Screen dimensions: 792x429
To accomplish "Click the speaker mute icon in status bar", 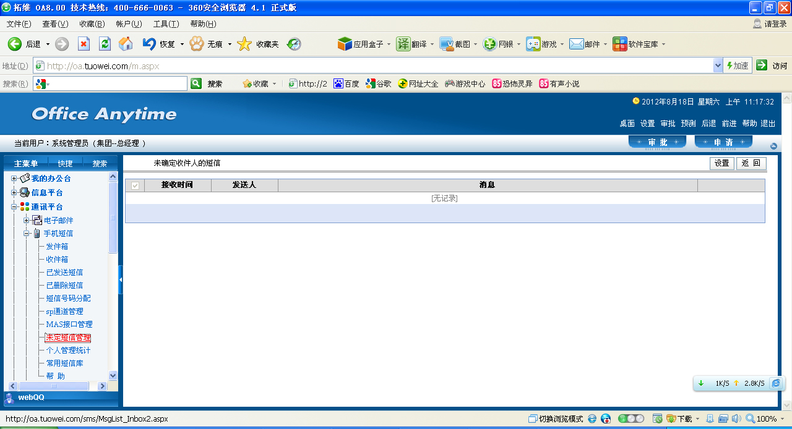I will click(x=736, y=418).
